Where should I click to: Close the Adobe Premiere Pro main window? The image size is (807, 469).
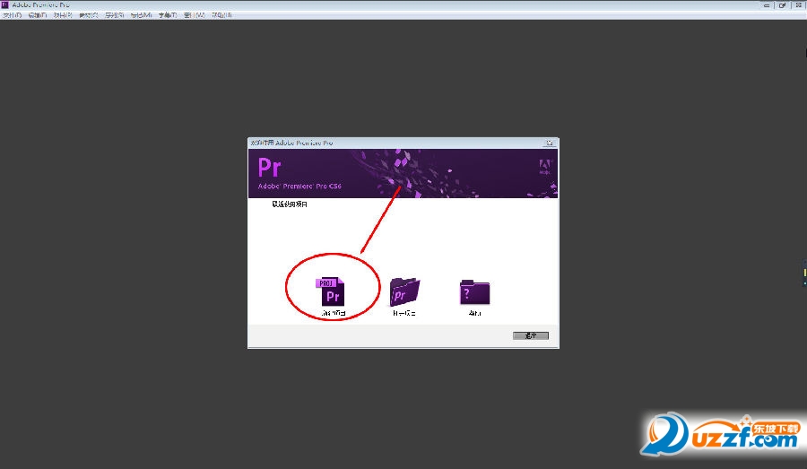point(798,5)
